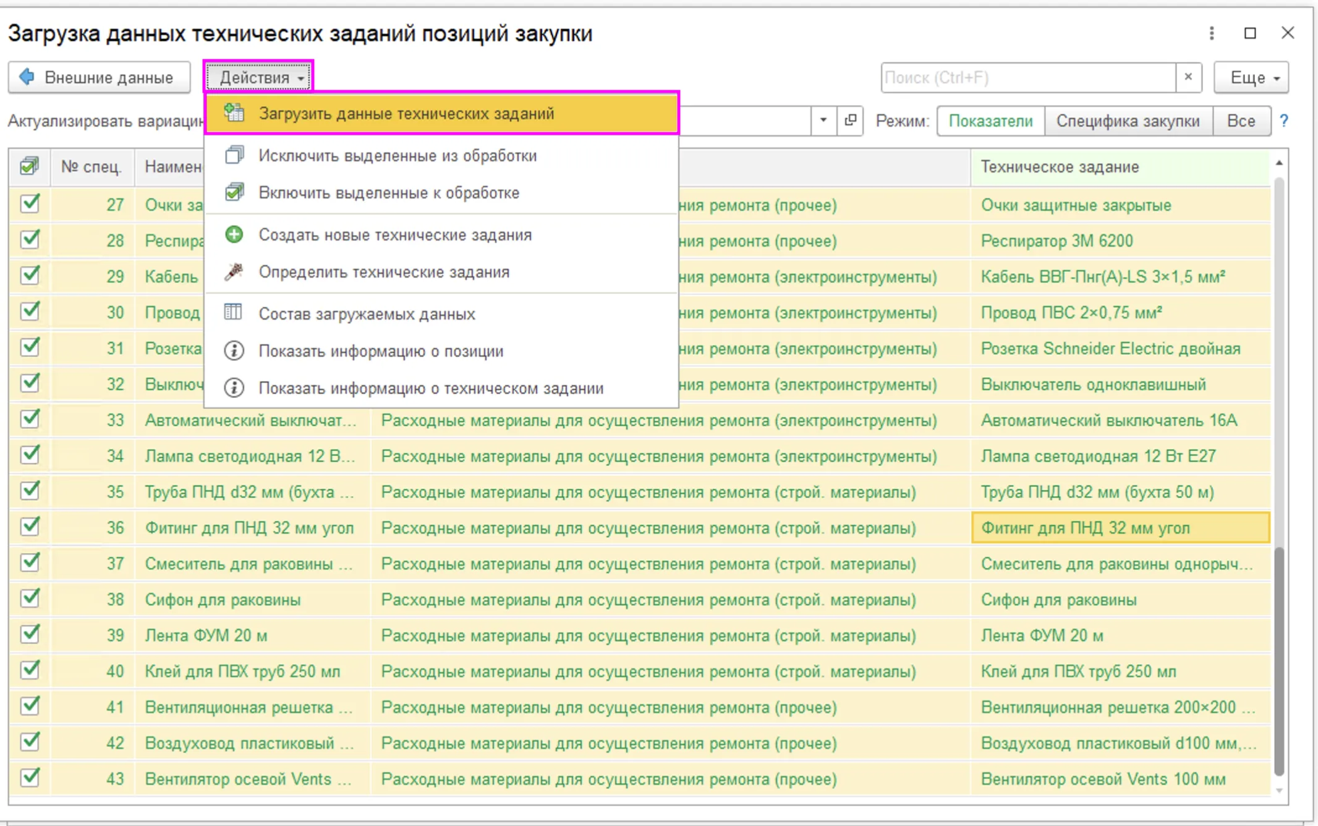
Task: Uncheck the checkbox for row 33
Action: point(29,419)
